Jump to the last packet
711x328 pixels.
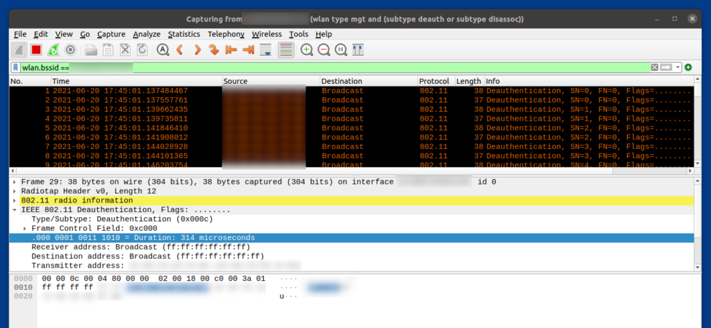click(248, 50)
